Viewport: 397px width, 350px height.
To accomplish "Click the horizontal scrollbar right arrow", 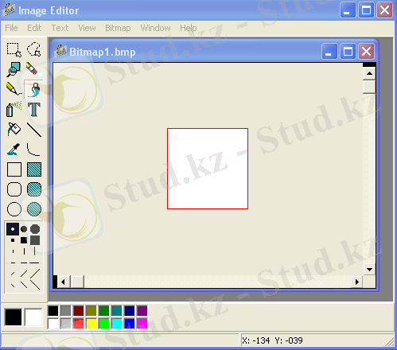I will [357, 282].
